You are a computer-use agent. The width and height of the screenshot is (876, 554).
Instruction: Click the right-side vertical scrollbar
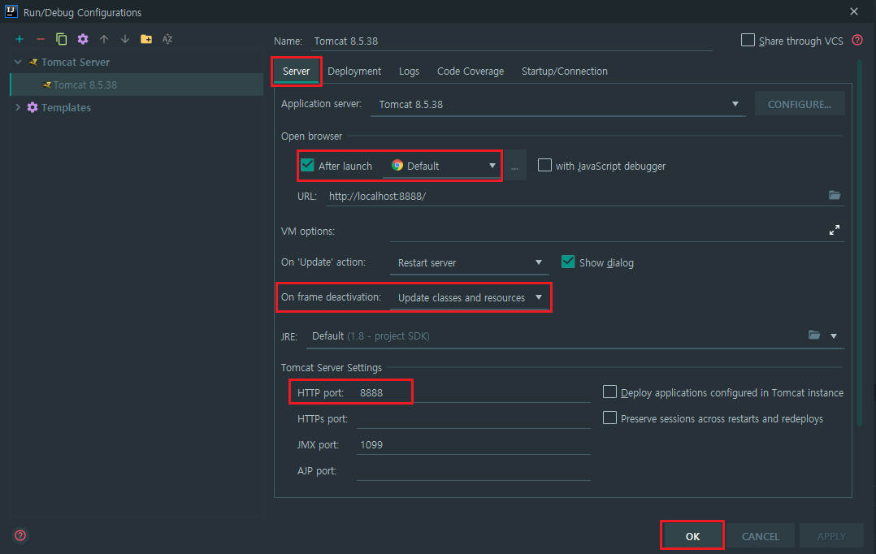[861, 243]
